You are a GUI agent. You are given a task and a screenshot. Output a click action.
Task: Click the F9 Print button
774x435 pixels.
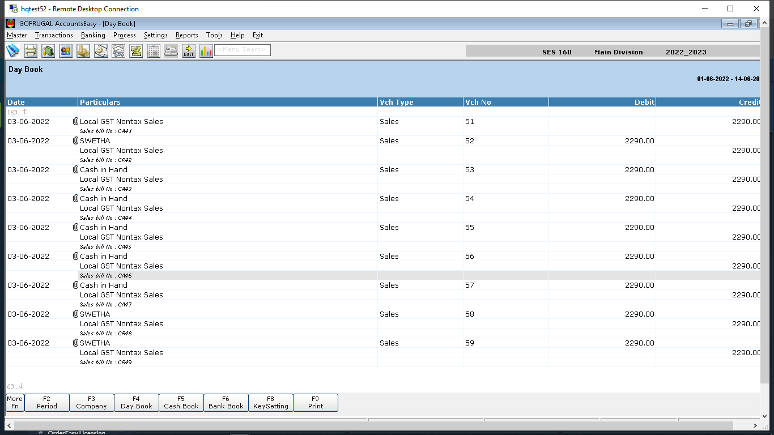click(x=316, y=403)
